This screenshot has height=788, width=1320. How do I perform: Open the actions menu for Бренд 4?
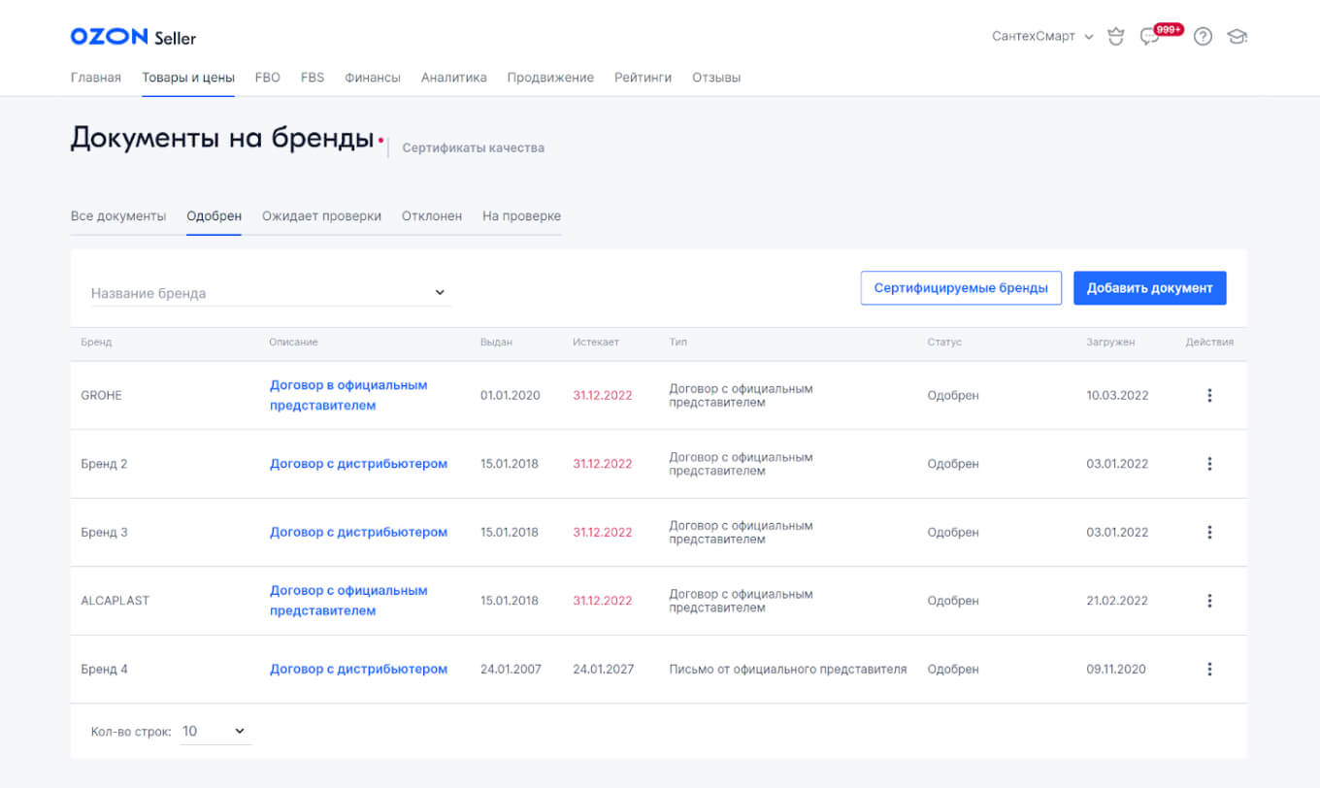[x=1209, y=669]
